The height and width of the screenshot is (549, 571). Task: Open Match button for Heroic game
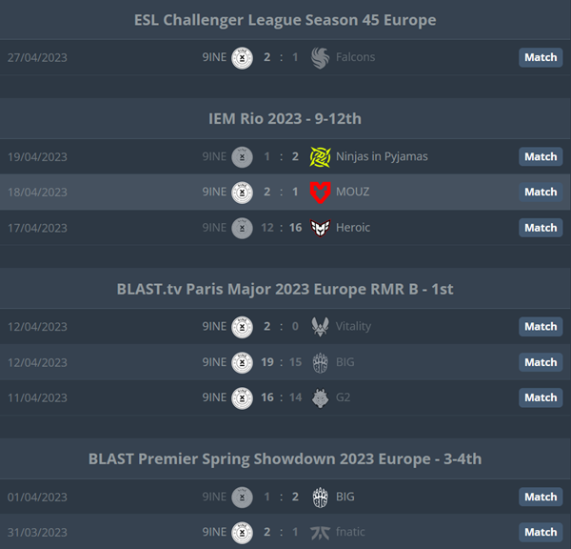coord(541,228)
